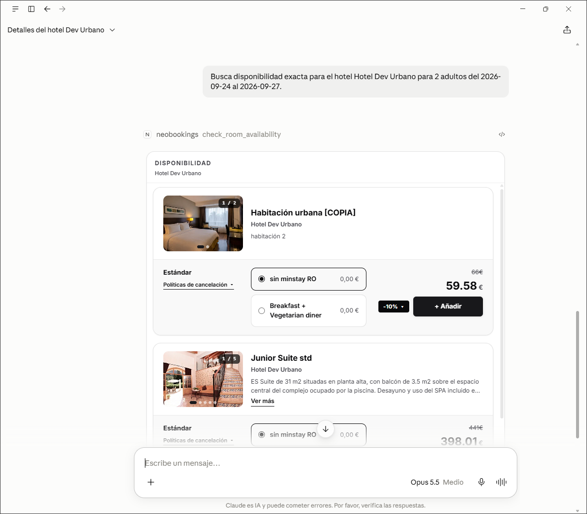
Task: Click Ver más on Junior Suite description
Action: (262, 401)
